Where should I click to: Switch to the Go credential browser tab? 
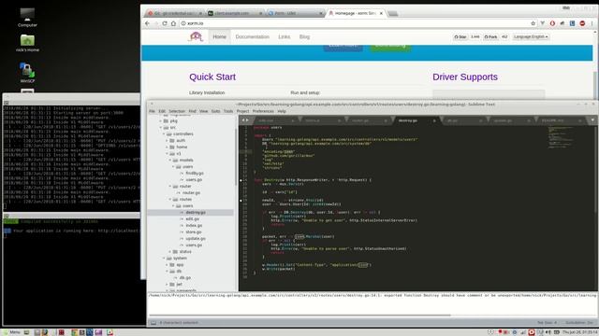click(175, 13)
